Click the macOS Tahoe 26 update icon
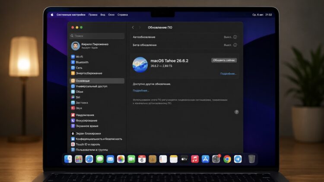324x182 pixels. 140,65
